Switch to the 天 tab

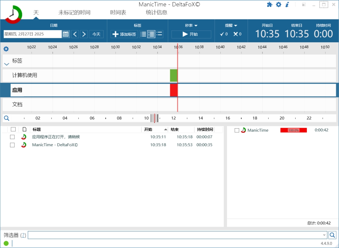tap(36, 12)
